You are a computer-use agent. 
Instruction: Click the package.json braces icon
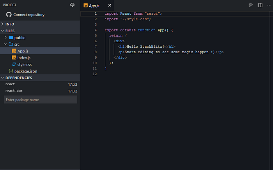11,71
